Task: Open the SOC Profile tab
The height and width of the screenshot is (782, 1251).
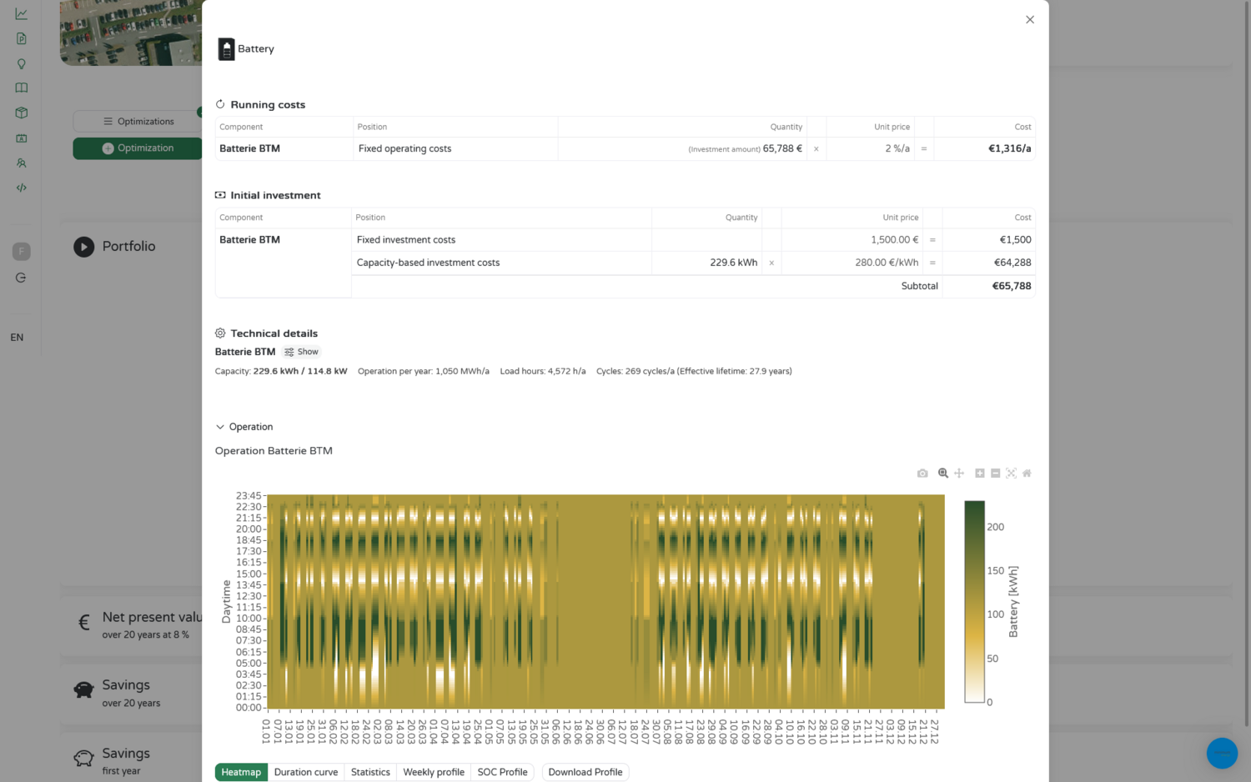Action: (502, 772)
